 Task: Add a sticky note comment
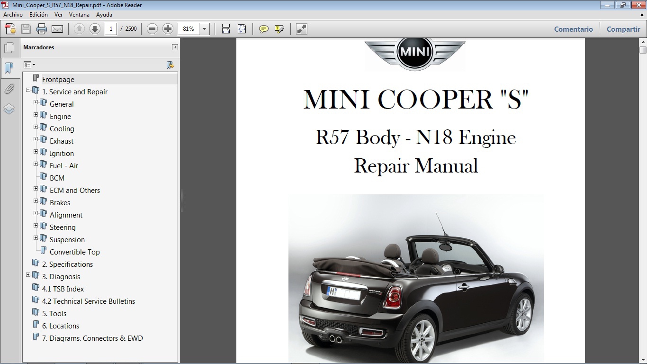tap(263, 28)
